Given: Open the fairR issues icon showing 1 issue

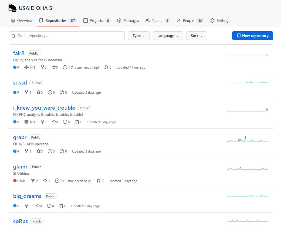Looking at the screenshot, I should point(65,67).
